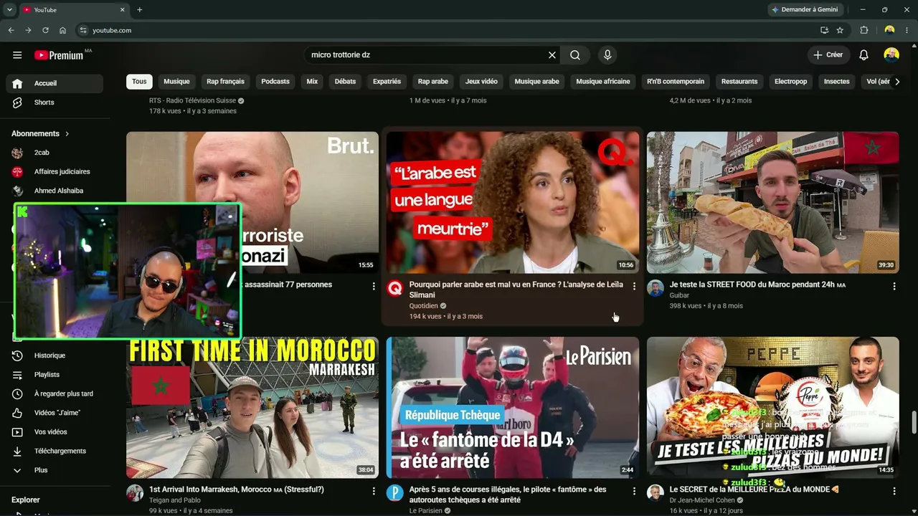Select the Restaurants filter chip

(x=739, y=82)
